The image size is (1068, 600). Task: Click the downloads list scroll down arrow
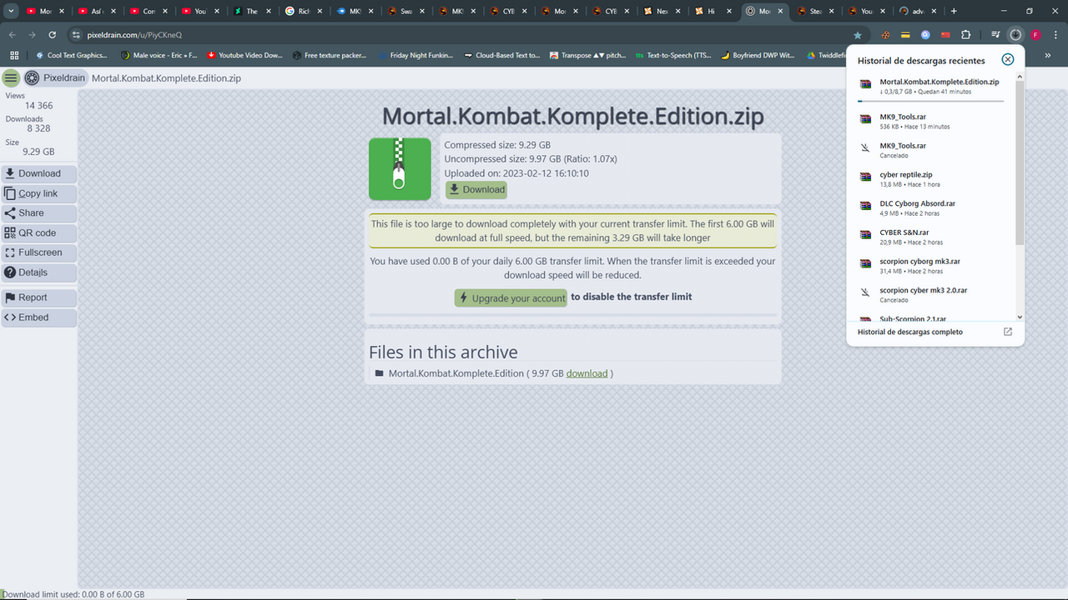coord(1019,317)
